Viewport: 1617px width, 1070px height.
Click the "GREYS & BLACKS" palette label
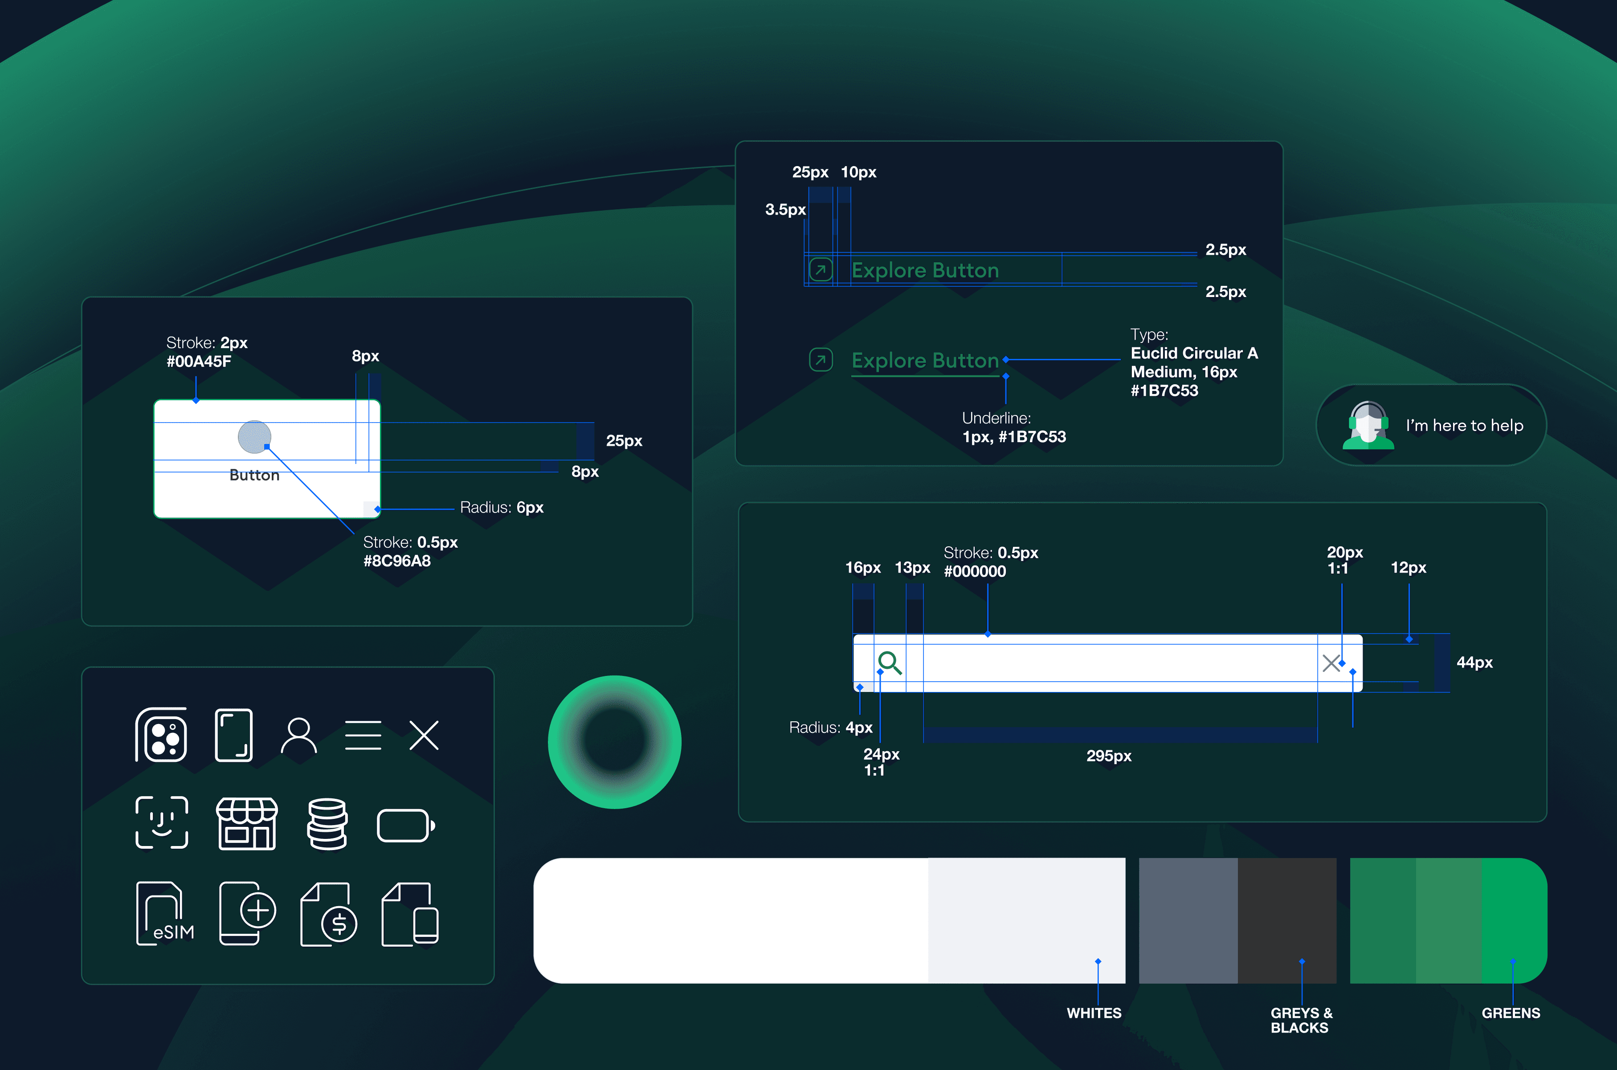coord(1302,1021)
